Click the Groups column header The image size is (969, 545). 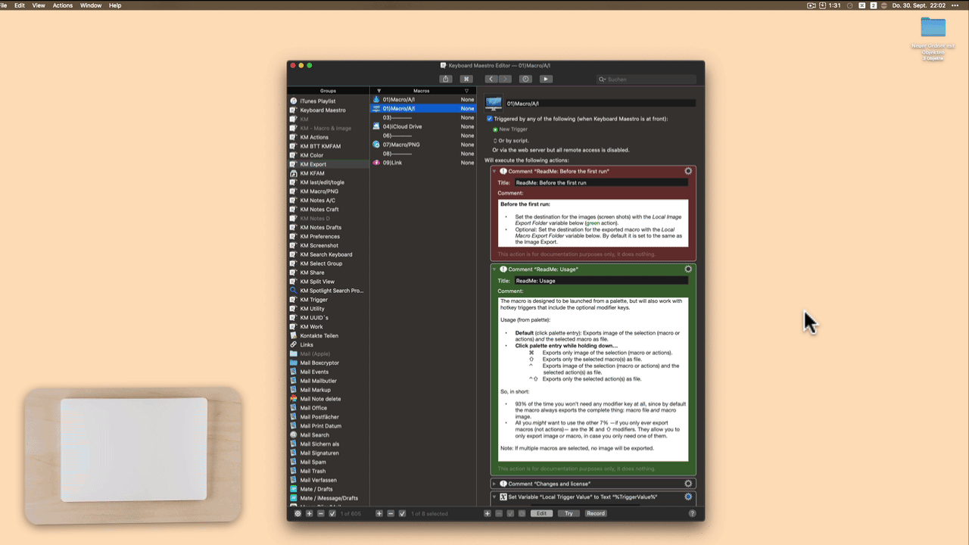click(328, 91)
